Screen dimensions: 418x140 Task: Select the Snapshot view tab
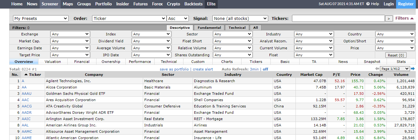(x=372, y=62)
